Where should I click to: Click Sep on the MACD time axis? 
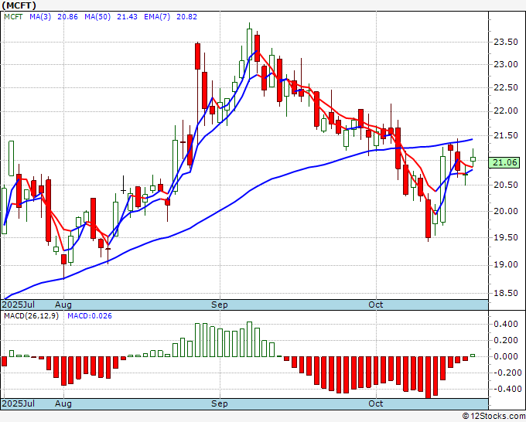point(220,403)
